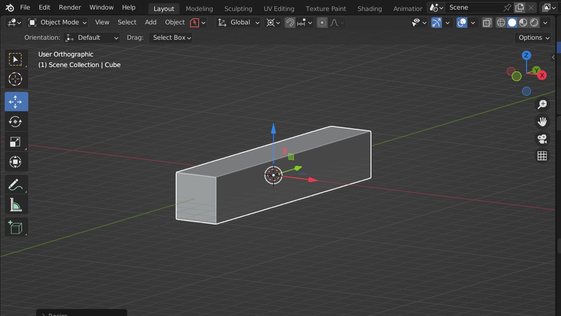Toggle camera view icon
The height and width of the screenshot is (316, 561).
(x=542, y=139)
